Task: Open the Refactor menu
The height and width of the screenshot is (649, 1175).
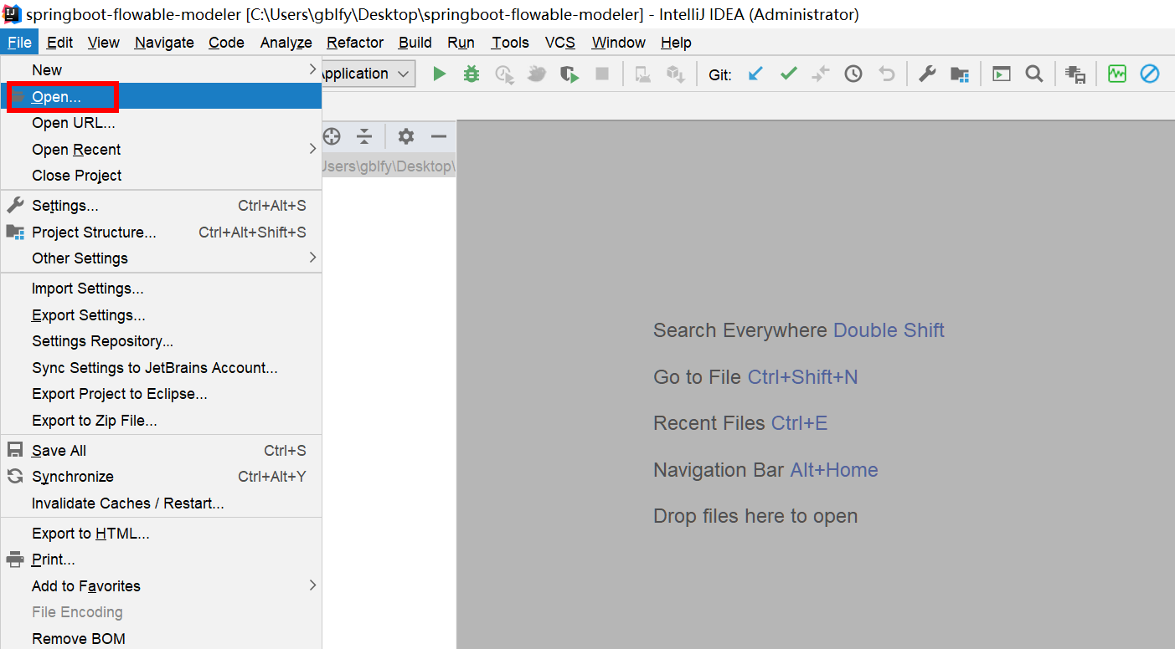Action: point(355,43)
